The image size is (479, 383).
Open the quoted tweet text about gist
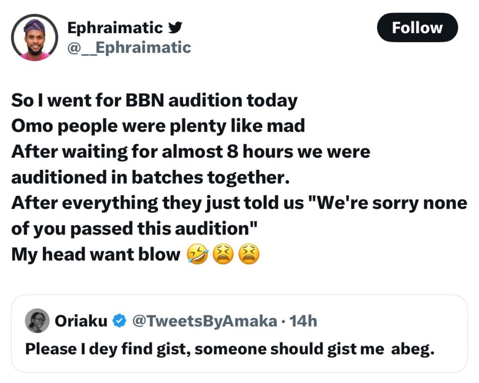click(230, 349)
